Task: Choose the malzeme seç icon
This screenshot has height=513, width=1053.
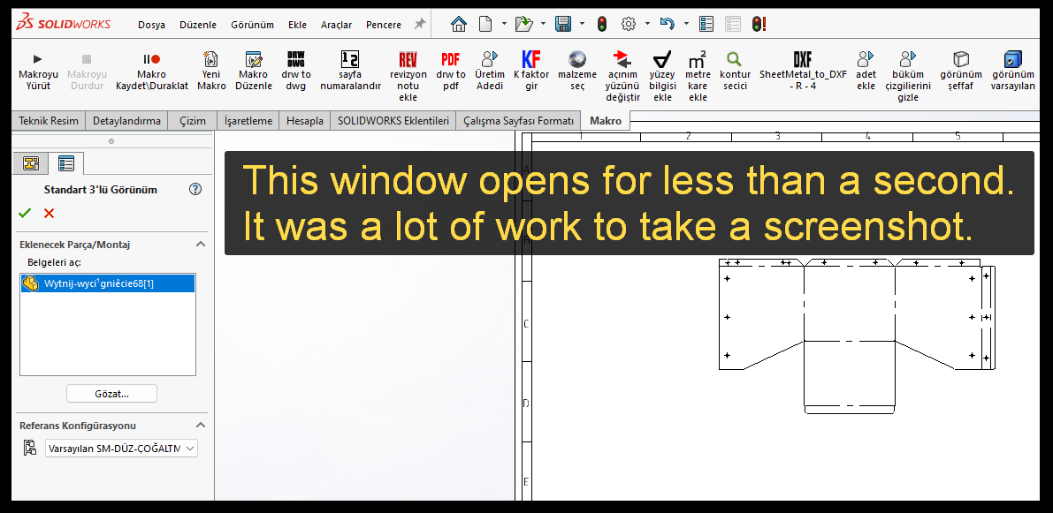Action: click(577, 60)
